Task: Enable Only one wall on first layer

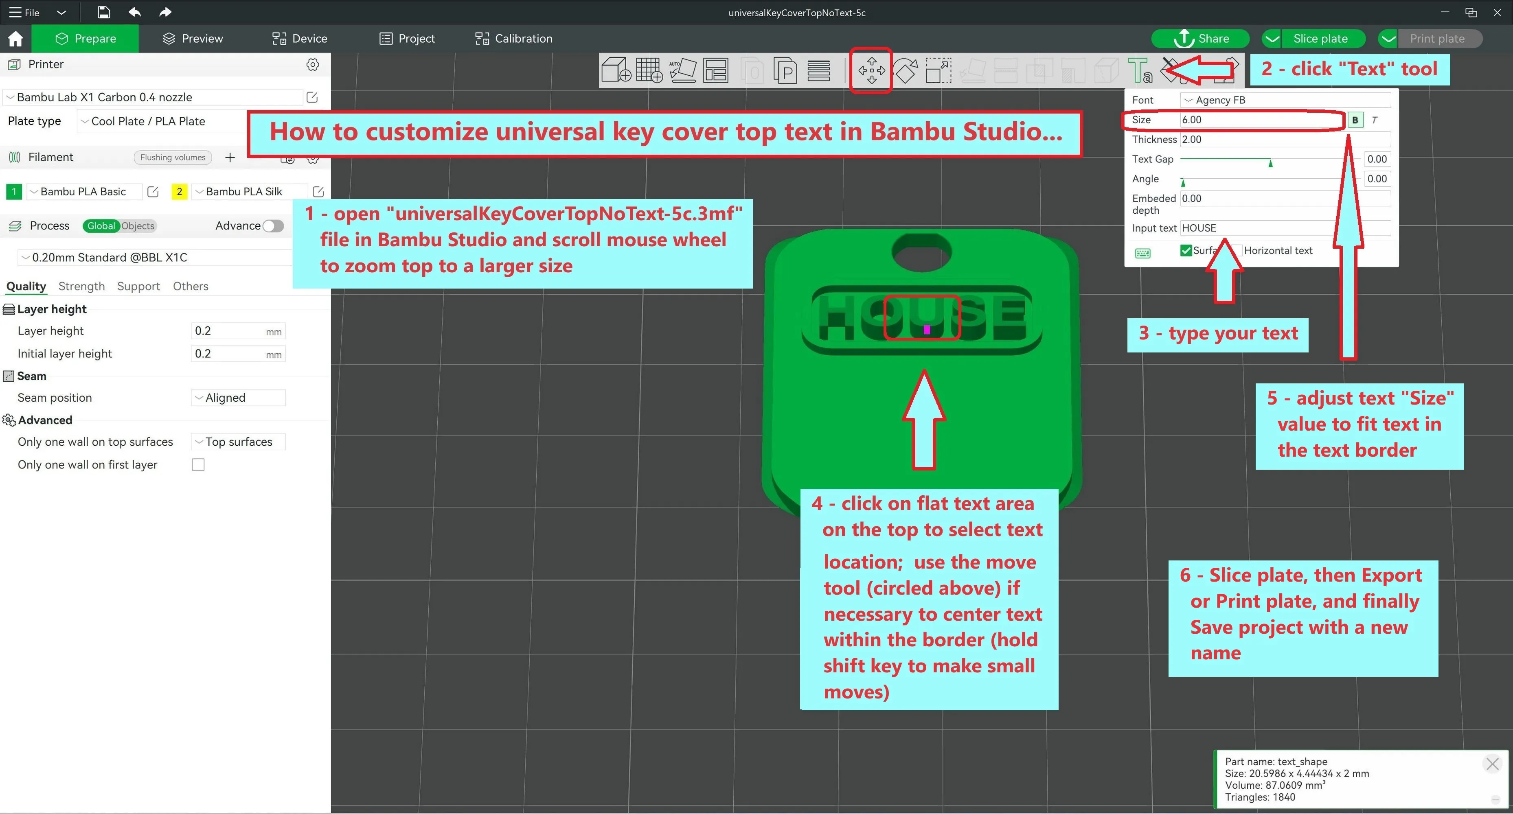Action: [199, 465]
